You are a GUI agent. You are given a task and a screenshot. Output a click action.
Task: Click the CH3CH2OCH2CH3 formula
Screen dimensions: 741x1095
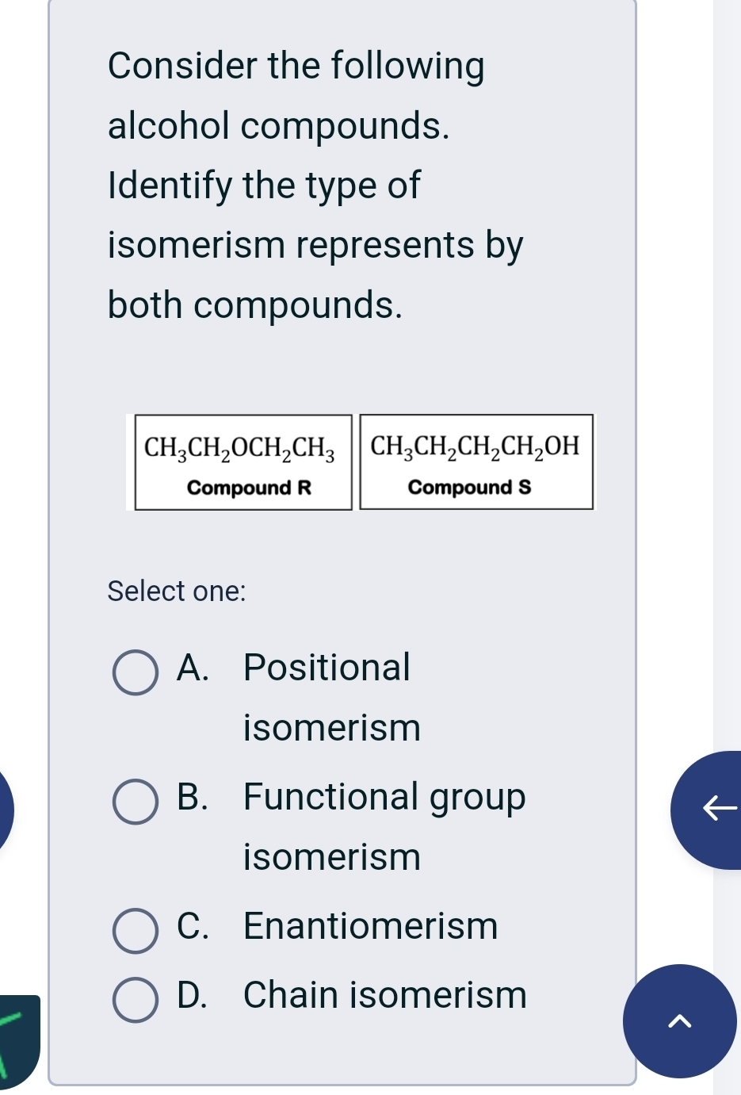239,449
